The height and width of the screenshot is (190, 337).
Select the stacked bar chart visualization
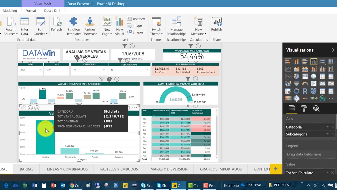tap(288, 61)
